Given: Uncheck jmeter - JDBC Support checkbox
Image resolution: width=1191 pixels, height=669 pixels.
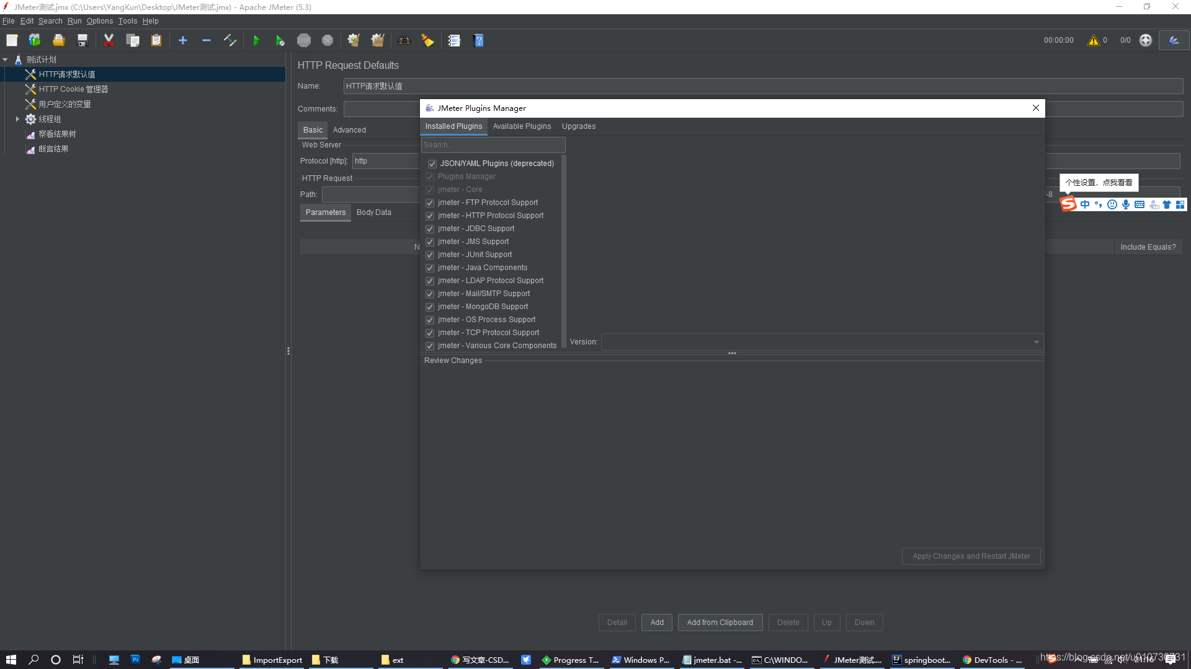Looking at the screenshot, I should point(430,229).
